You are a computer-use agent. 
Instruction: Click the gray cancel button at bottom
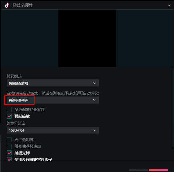(x=139, y=170)
